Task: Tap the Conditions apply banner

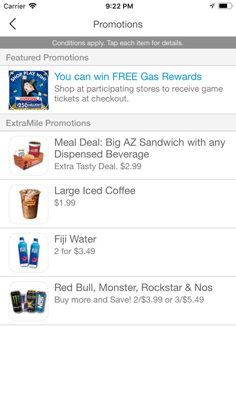Action: click(x=118, y=43)
